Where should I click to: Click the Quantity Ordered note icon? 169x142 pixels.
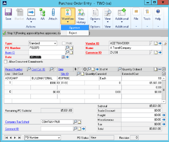pyautogui.click(x=155, y=69)
